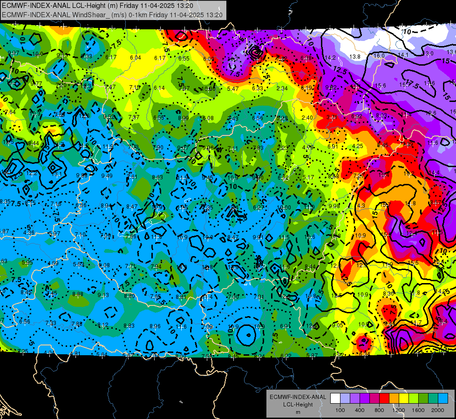The width and height of the screenshot is (456, 419).
Task: Click the grid value '4.04'
Action: [x=49, y=353]
